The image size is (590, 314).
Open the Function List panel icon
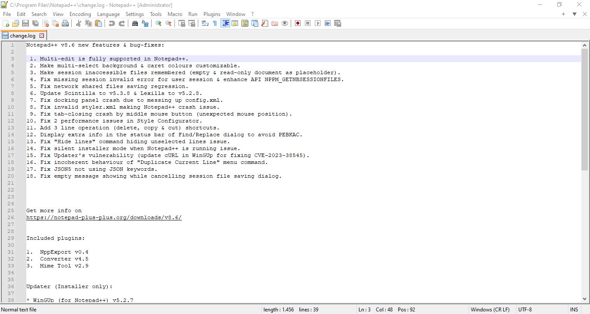(x=265, y=23)
